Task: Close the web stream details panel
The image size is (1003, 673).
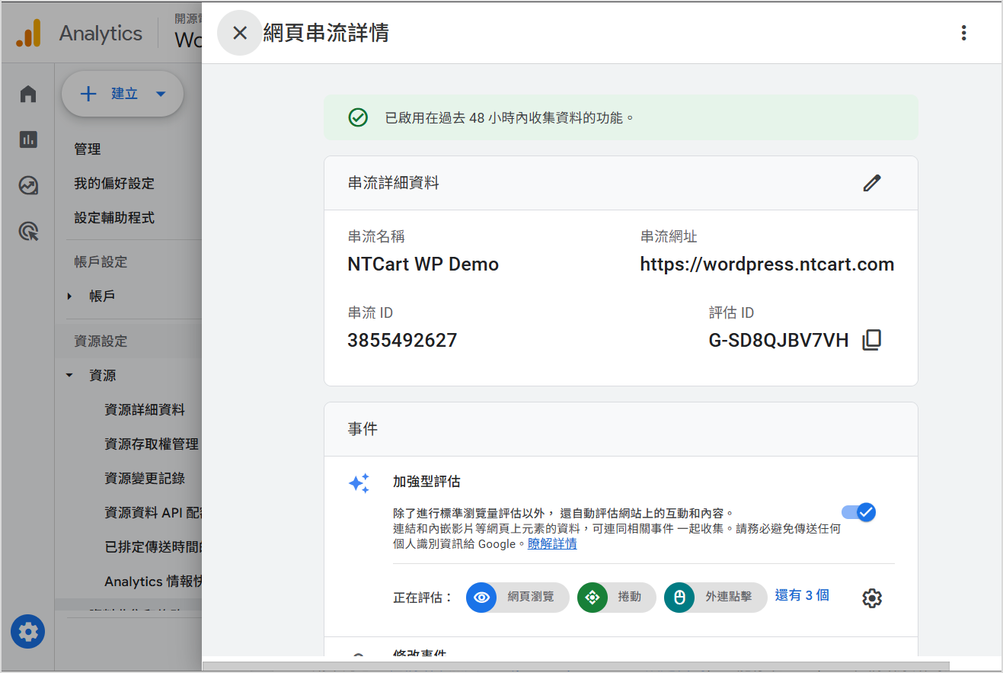Action: pos(240,33)
